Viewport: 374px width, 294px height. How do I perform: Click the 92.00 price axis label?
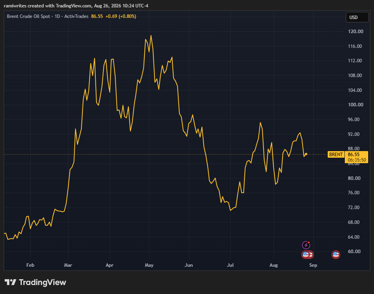point(354,134)
